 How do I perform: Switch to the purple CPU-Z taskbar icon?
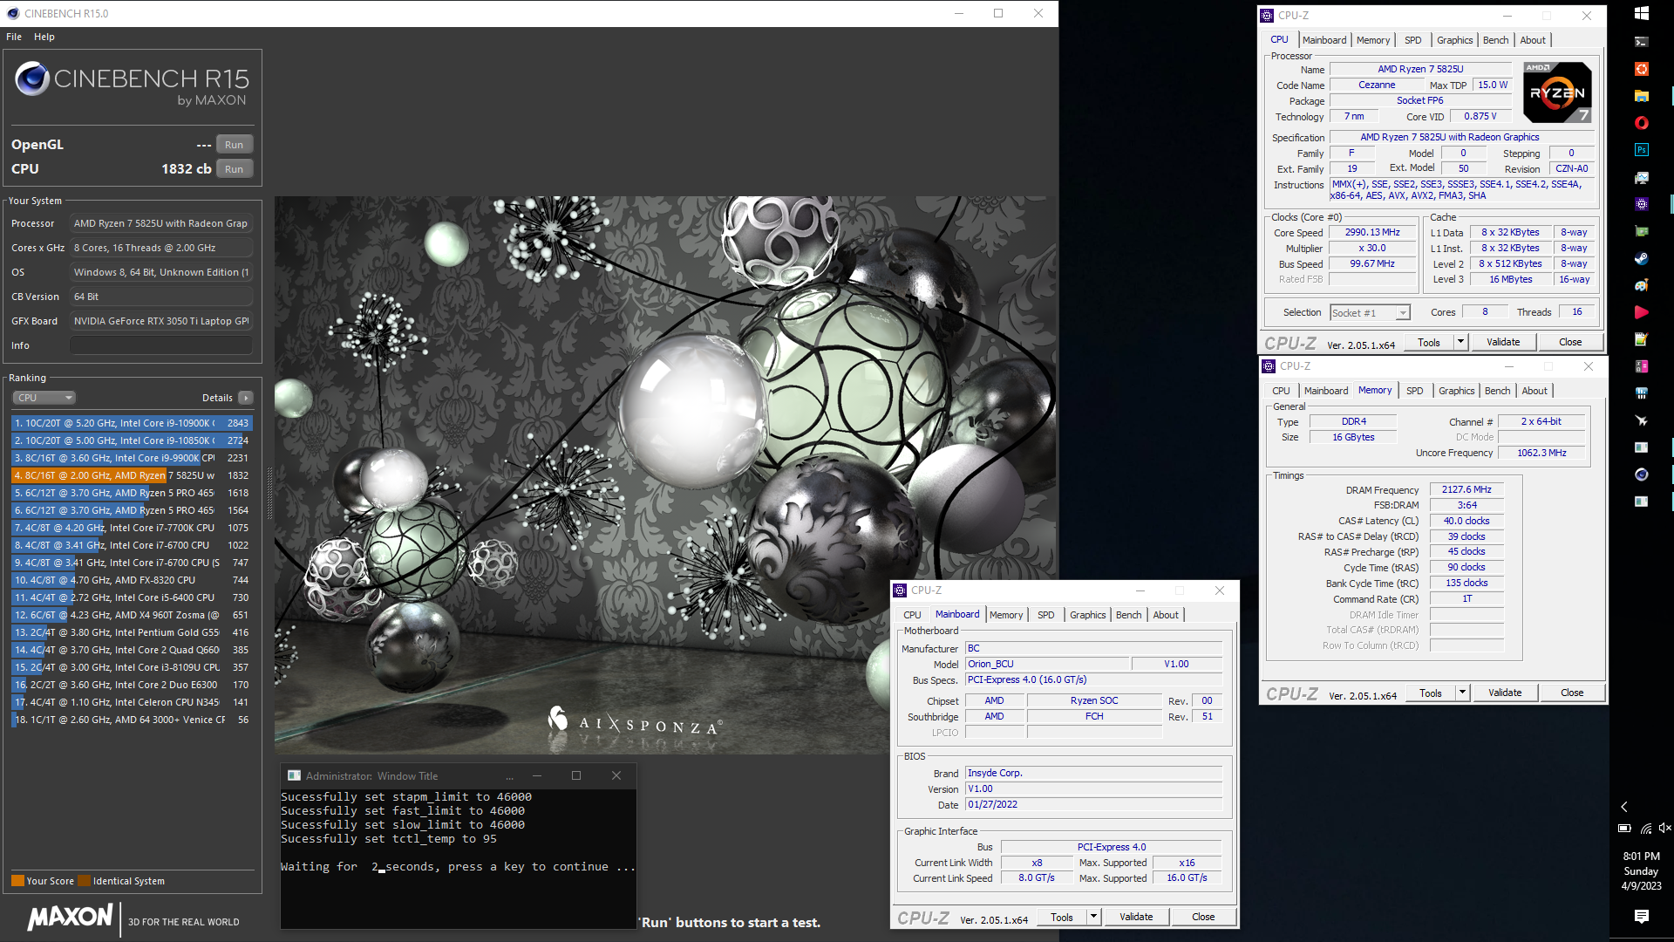pyautogui.click(x=1641, y=204)
